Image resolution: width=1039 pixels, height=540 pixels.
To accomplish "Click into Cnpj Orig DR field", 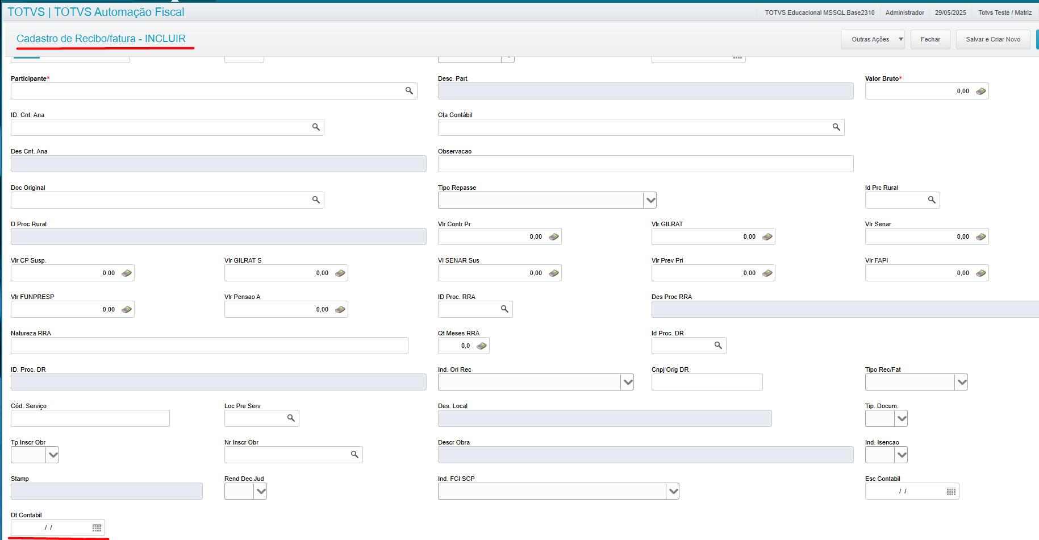I will (x=707, y=382).
